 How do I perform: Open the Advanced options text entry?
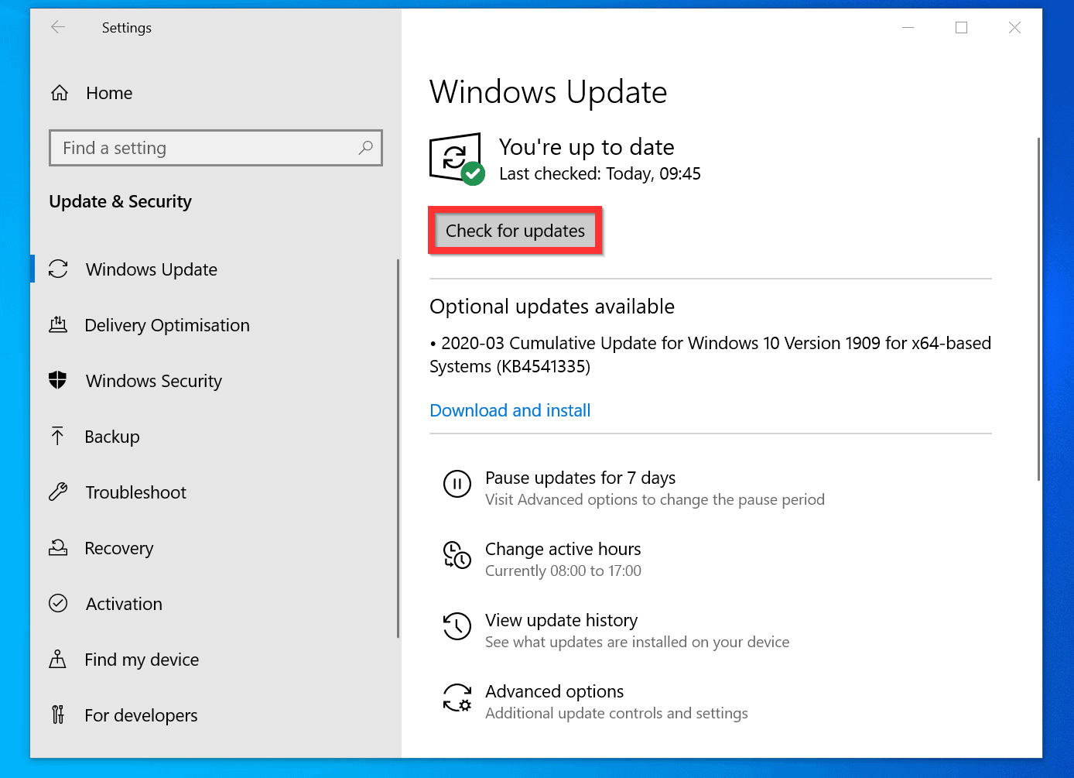coord(554,691)
